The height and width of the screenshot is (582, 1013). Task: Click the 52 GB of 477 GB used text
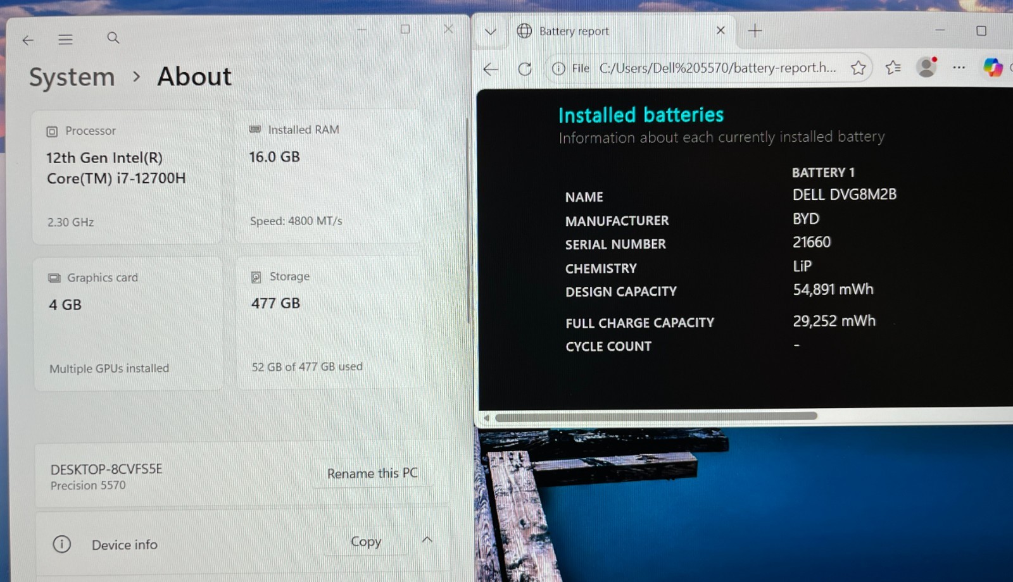click(307, 366)
